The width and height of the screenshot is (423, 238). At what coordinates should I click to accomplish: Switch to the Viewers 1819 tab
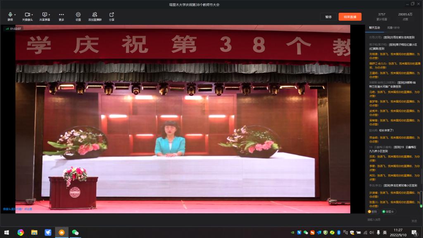pos(393,28)
